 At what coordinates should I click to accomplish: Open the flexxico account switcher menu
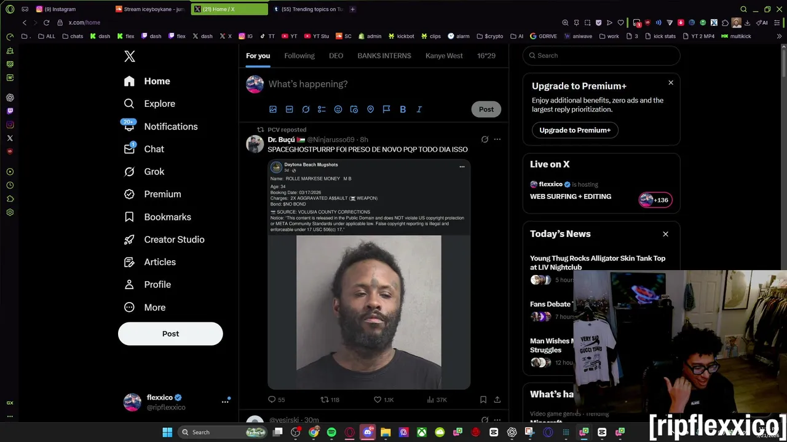176,402
